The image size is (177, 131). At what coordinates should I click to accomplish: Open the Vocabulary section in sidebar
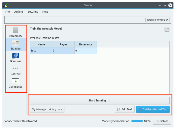coord(16,32)
